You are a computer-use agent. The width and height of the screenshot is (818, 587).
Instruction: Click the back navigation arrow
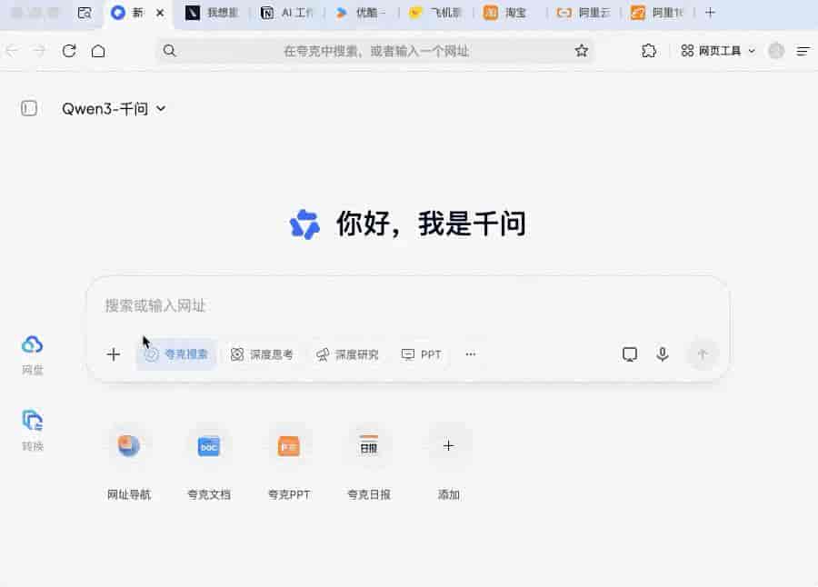[x=12, y=51]
